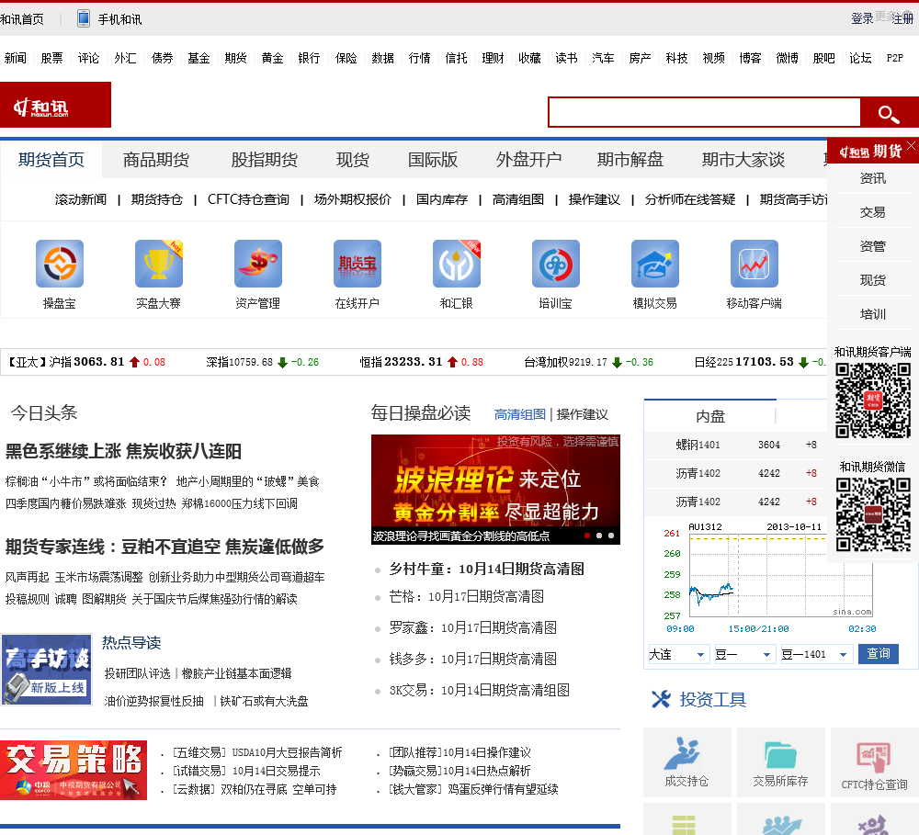
Task: Click the magnifier search button
Action: point(888,113)
